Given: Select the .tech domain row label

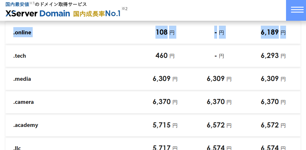Looking at the screenshot, I should [x=20, y=56].
